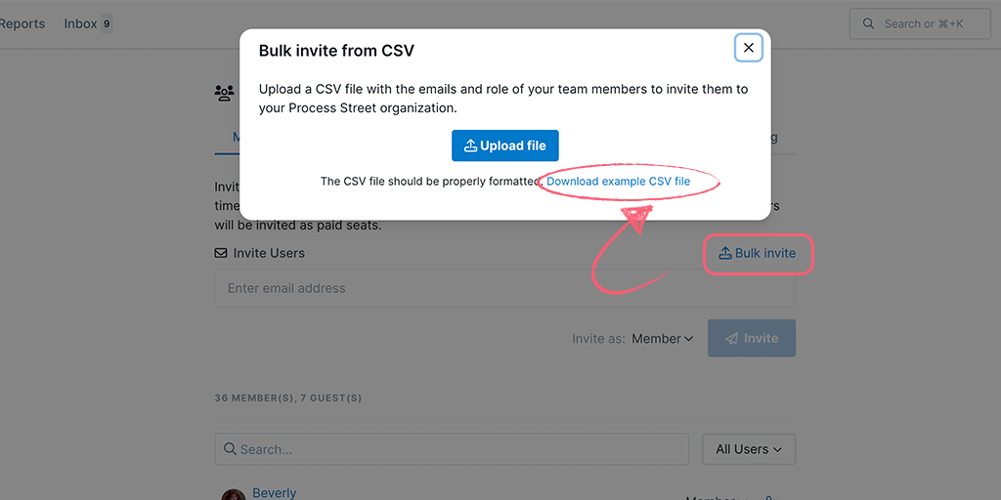Open the Inbox navigation item
Image resolution: width=1001 pixels, height=500 pixels.
pyautogui.click(x=80, y=23)
